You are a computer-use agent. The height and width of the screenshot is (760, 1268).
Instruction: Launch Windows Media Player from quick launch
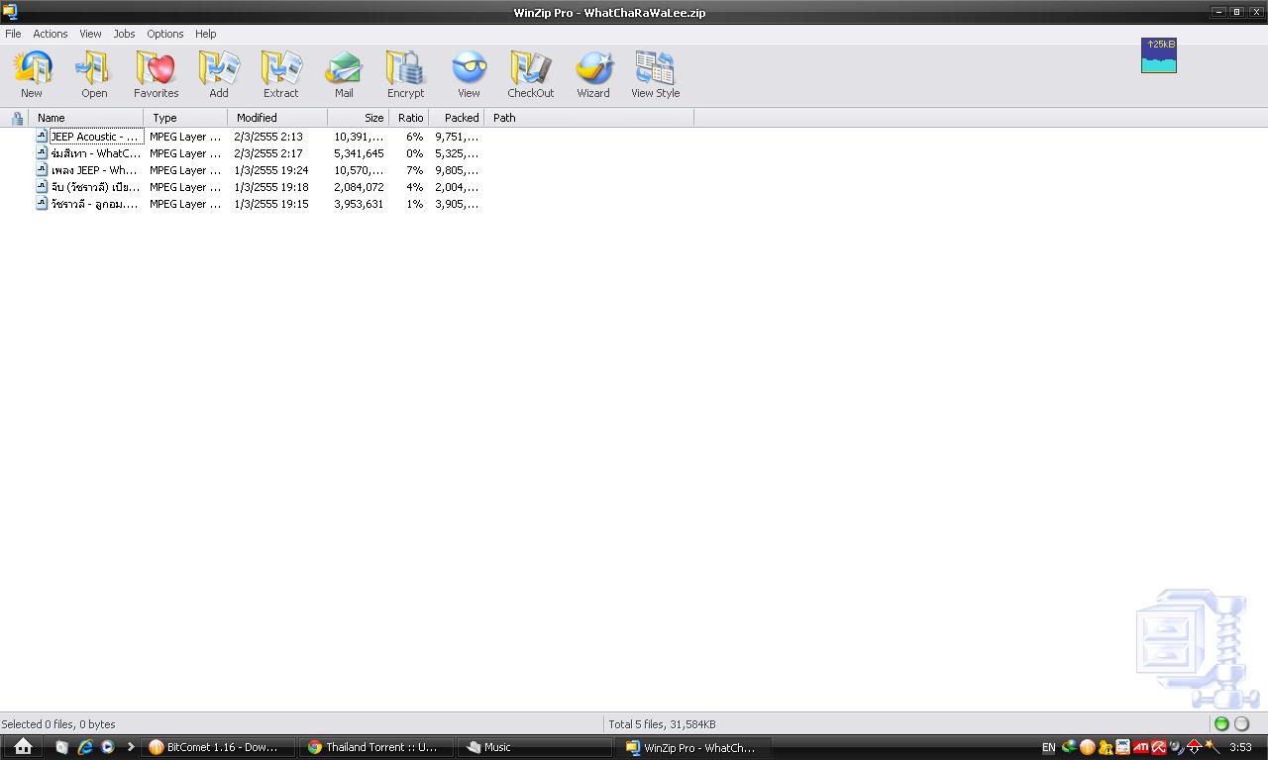pyautogui.click(x=107, y=747)
